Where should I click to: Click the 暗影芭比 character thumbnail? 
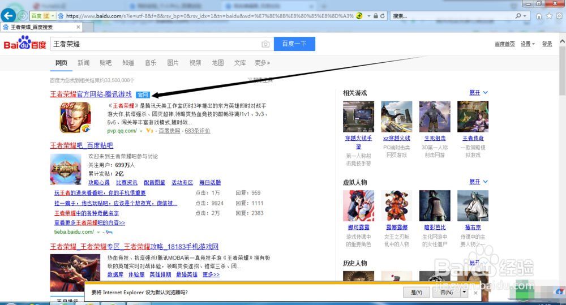coord(435,206)
